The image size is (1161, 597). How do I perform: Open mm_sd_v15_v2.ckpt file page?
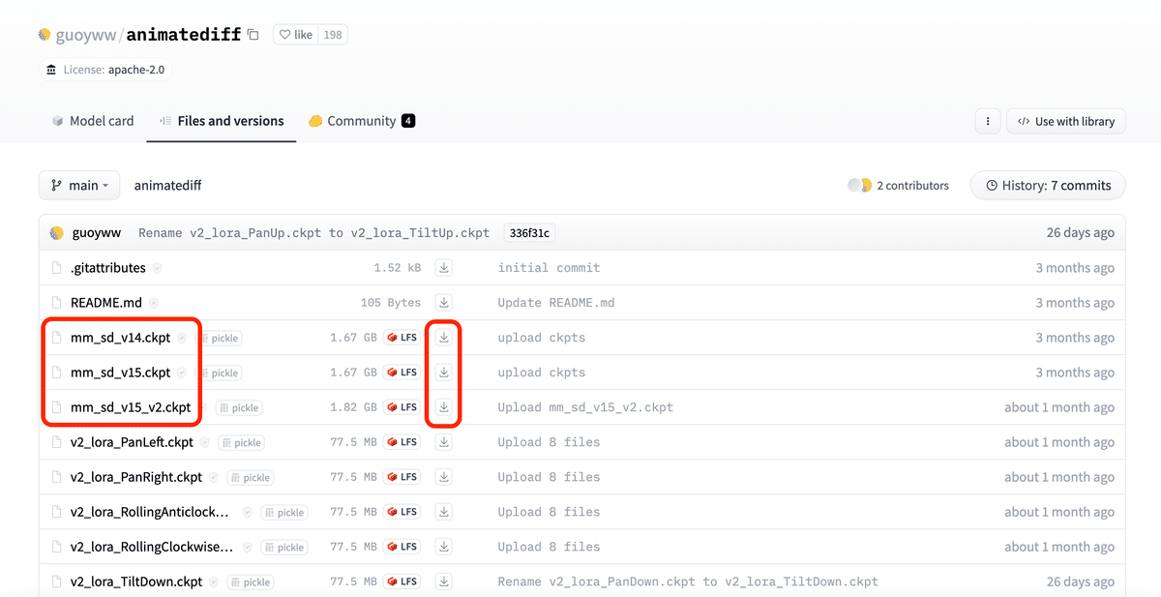tap(131, 407)
